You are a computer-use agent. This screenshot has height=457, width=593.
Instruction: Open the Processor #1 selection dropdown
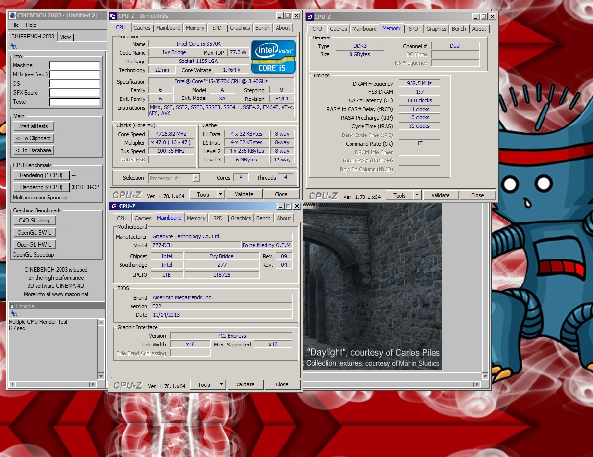tap(174, 178)
